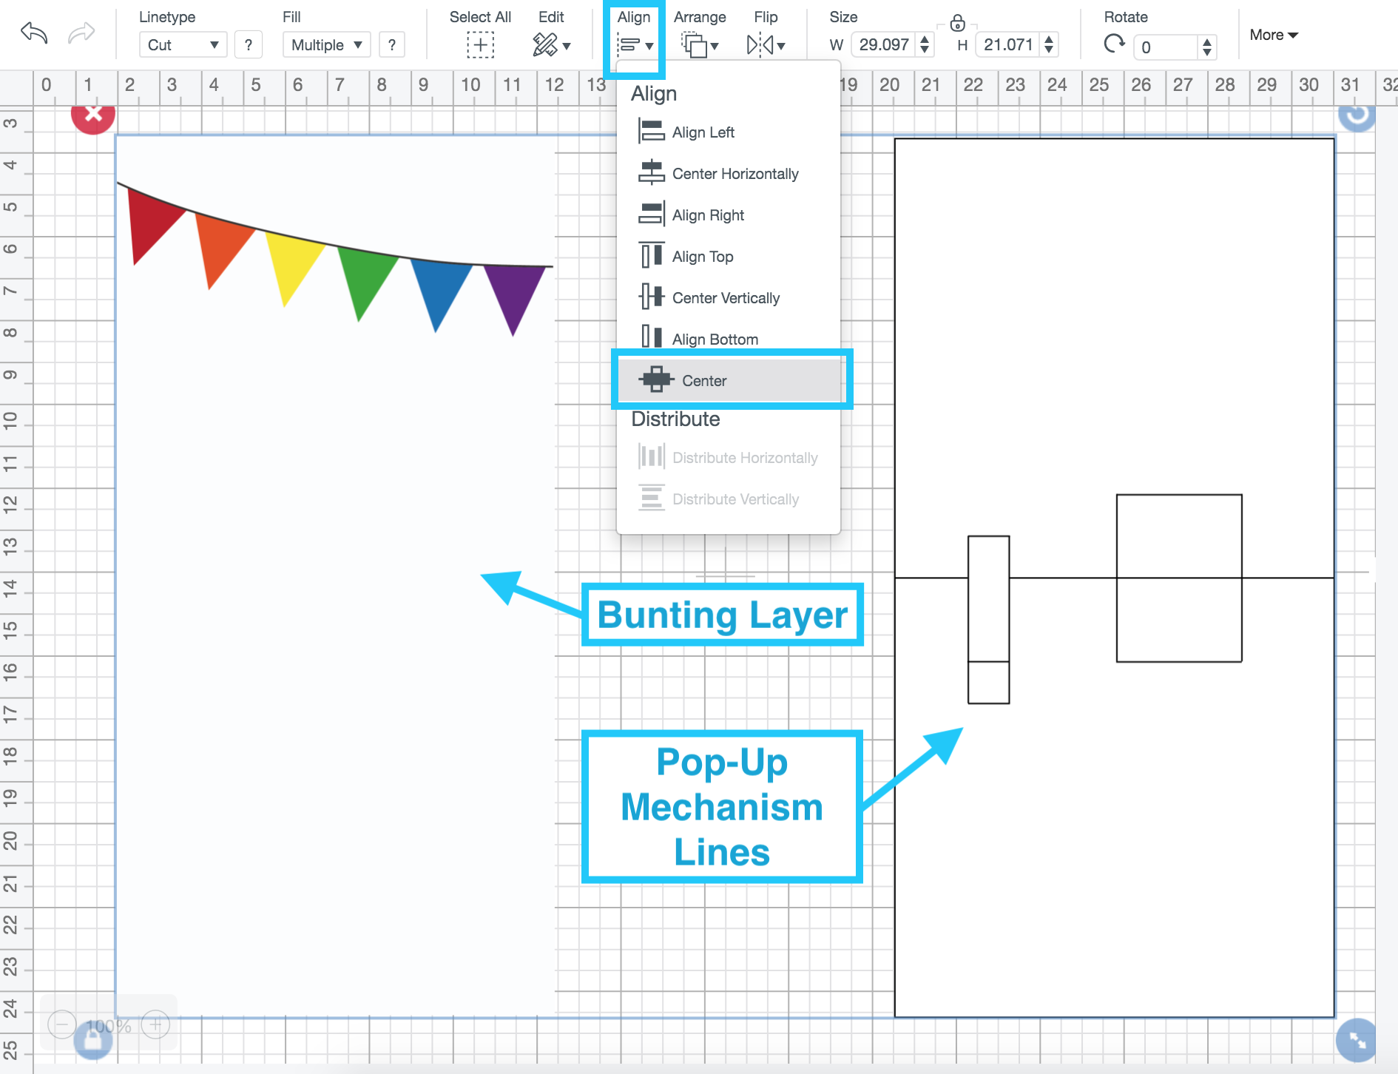This screenshot has height=1074, width=1398.
Task: Click the Fill help question mark
Action: 392,45
